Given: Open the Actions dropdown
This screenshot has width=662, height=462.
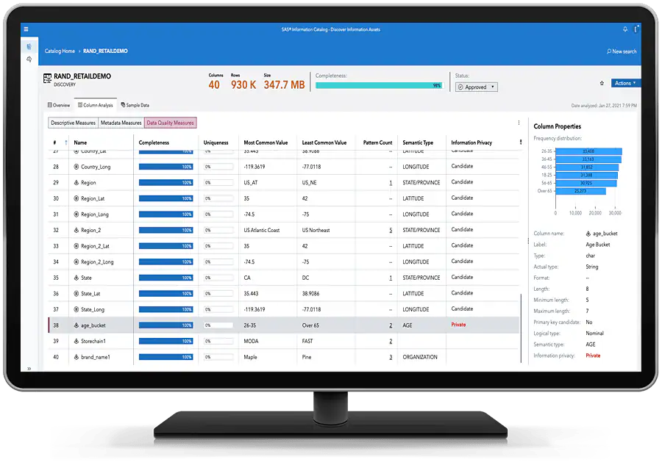Looking at the screenshot, I should pyautogui.click(x=625, y=83).
